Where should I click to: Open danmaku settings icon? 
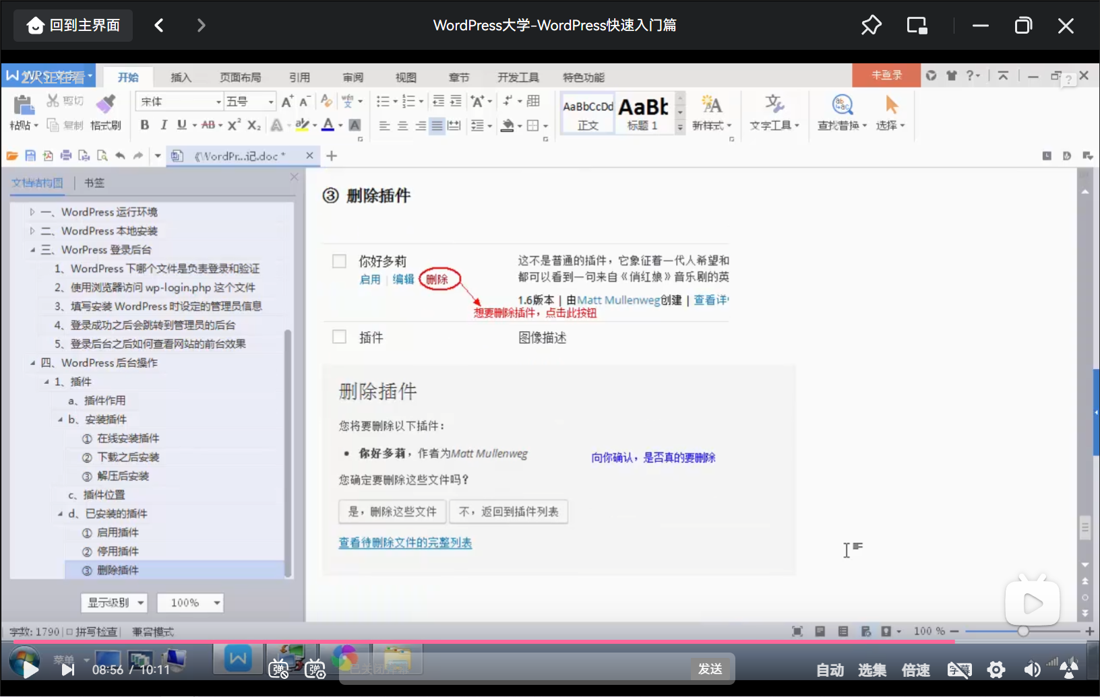315,669
